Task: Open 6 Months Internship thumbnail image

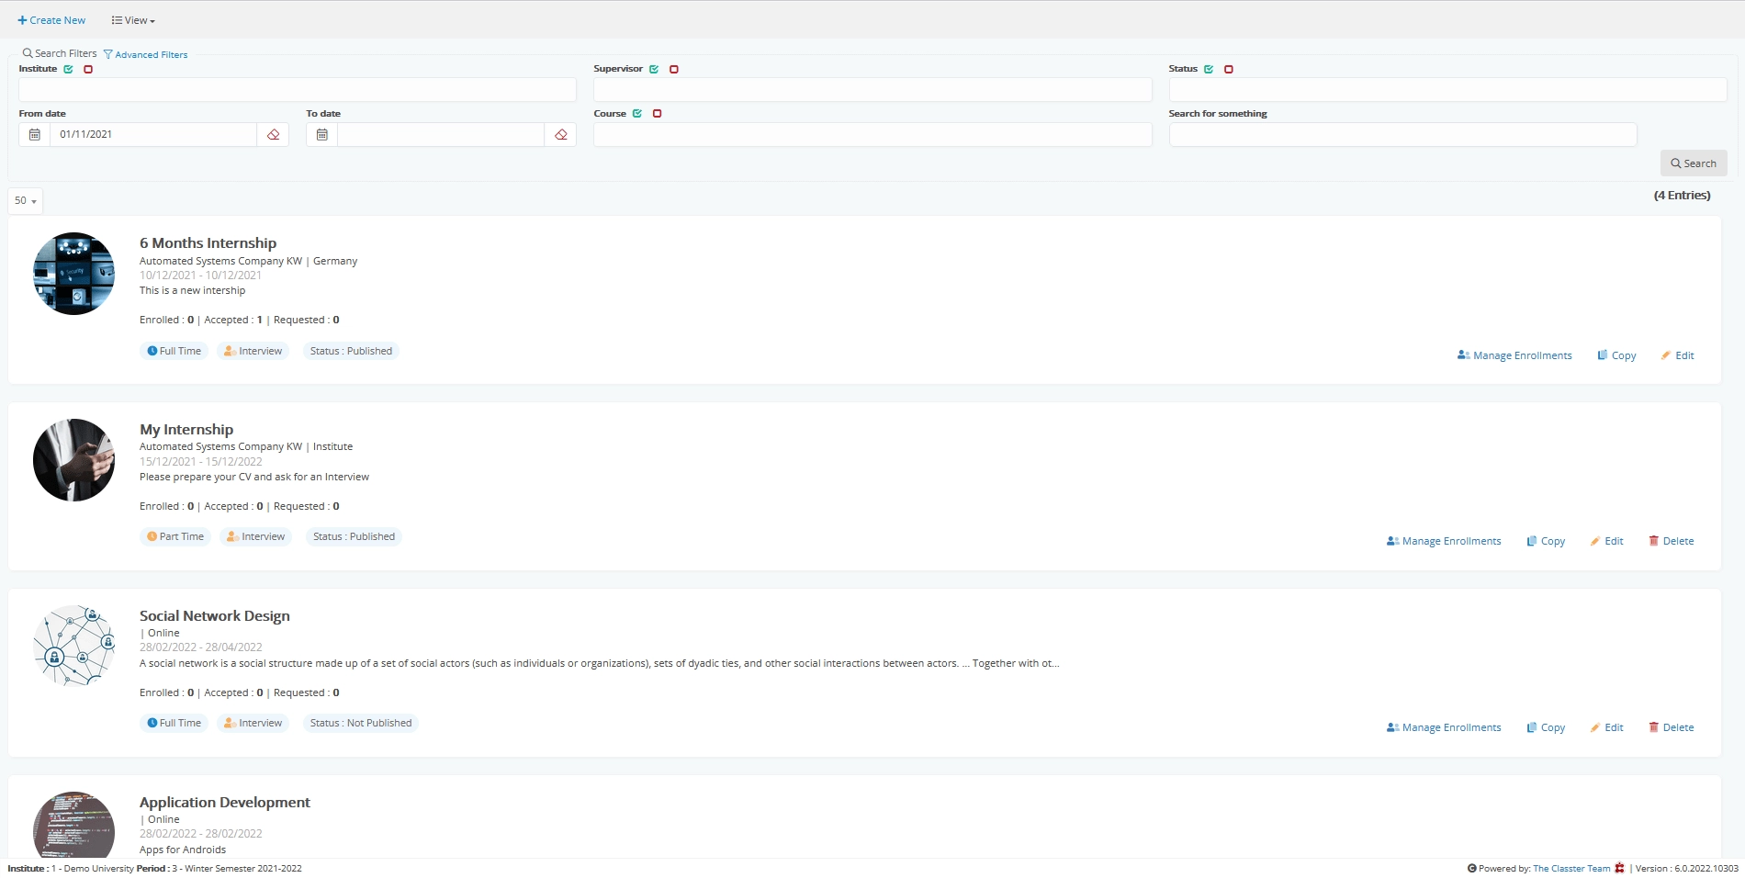Action: (73, 274)
